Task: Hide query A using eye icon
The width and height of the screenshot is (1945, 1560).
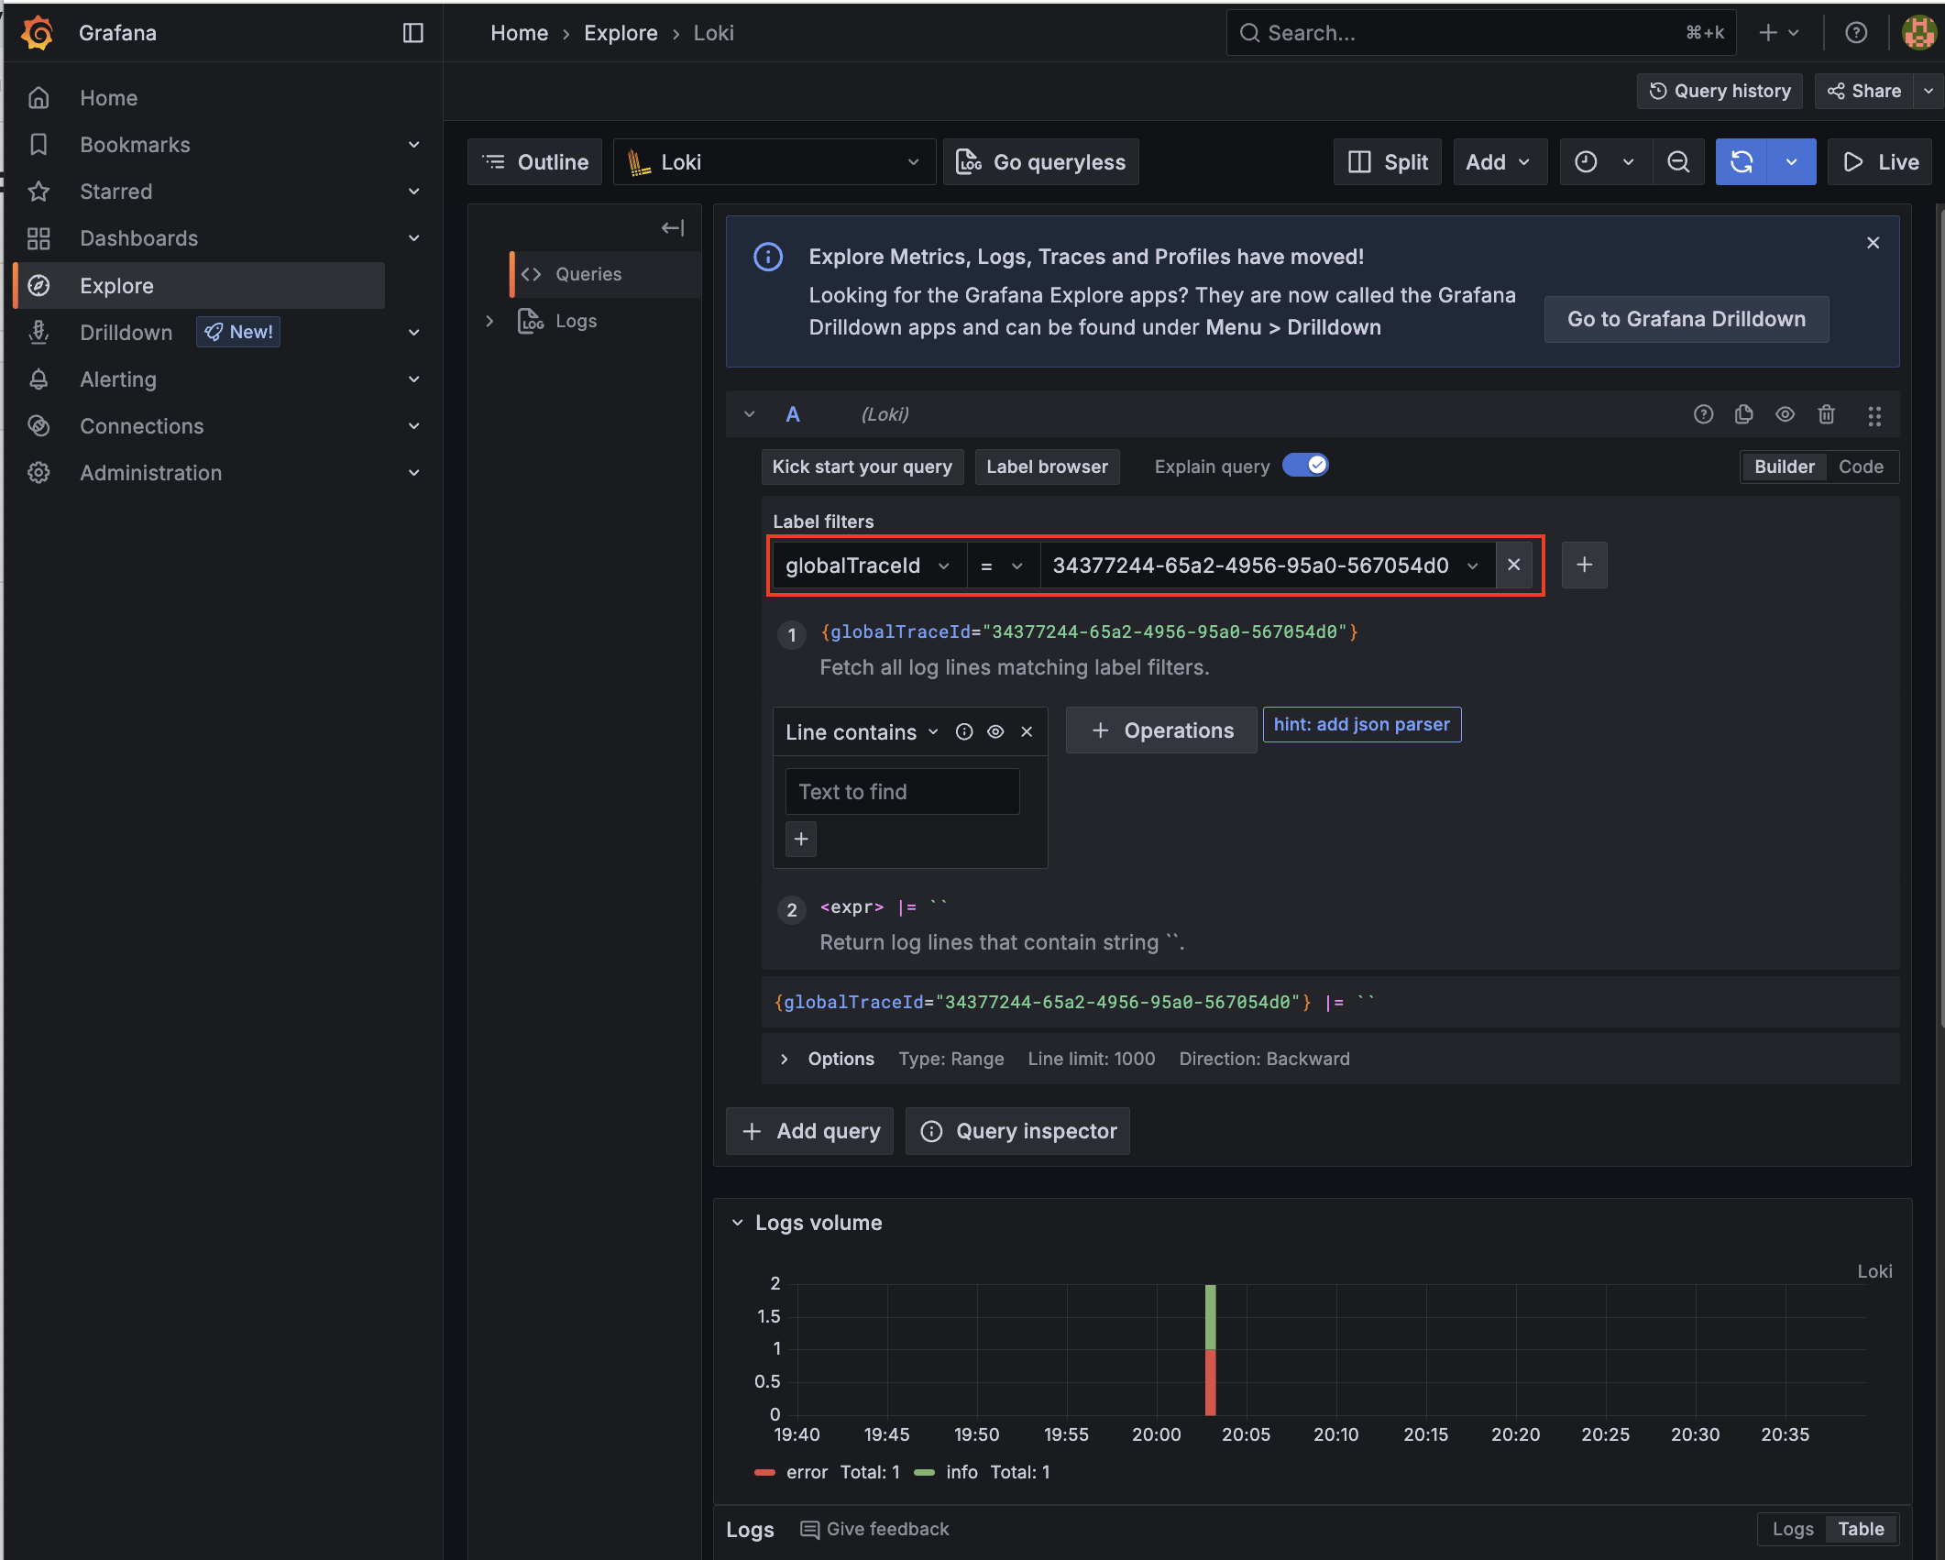Action: coord(1785,414)
